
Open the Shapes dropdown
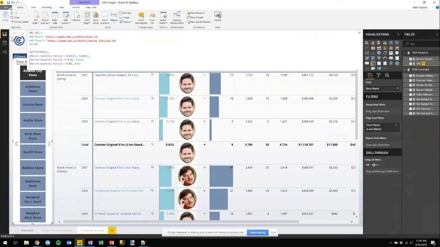127,22
